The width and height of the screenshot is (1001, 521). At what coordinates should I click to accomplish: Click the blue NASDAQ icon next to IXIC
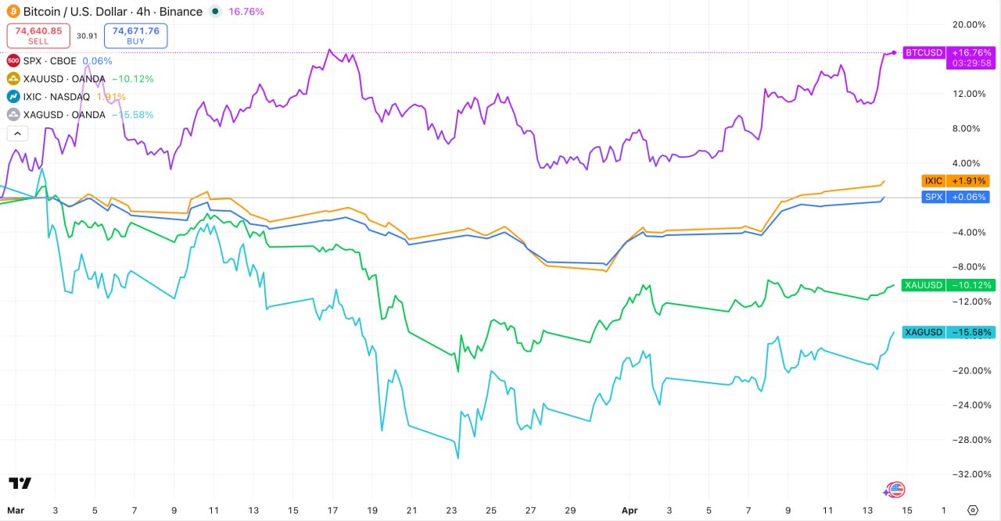tap(13, 96)
